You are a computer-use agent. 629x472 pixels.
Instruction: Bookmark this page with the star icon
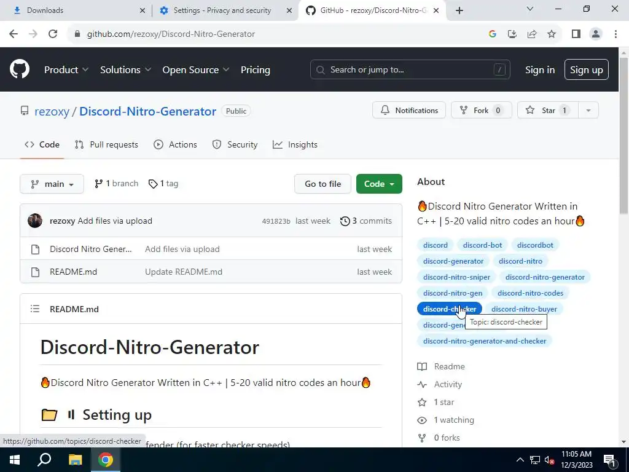[x=552, y=34]
